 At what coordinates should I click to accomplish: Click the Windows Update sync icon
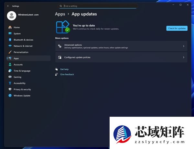coord(10,95)
